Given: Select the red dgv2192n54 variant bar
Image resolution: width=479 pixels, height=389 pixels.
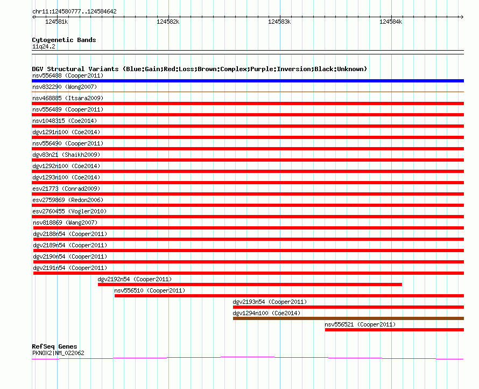Looking at the screenshot, I should tap(250, 284).
